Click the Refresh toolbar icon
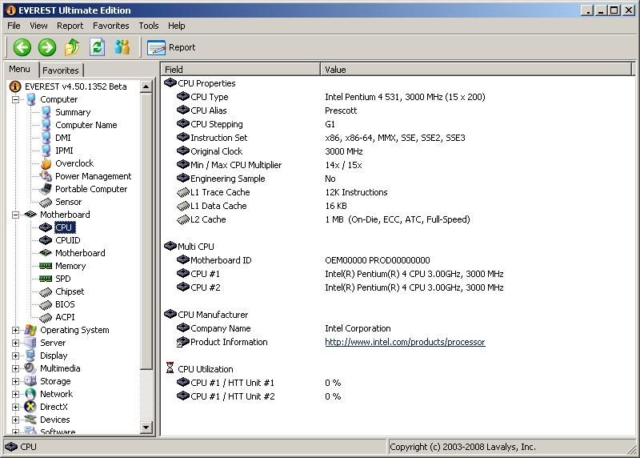This screenshot has height=458, width=640. pos(97,47)
